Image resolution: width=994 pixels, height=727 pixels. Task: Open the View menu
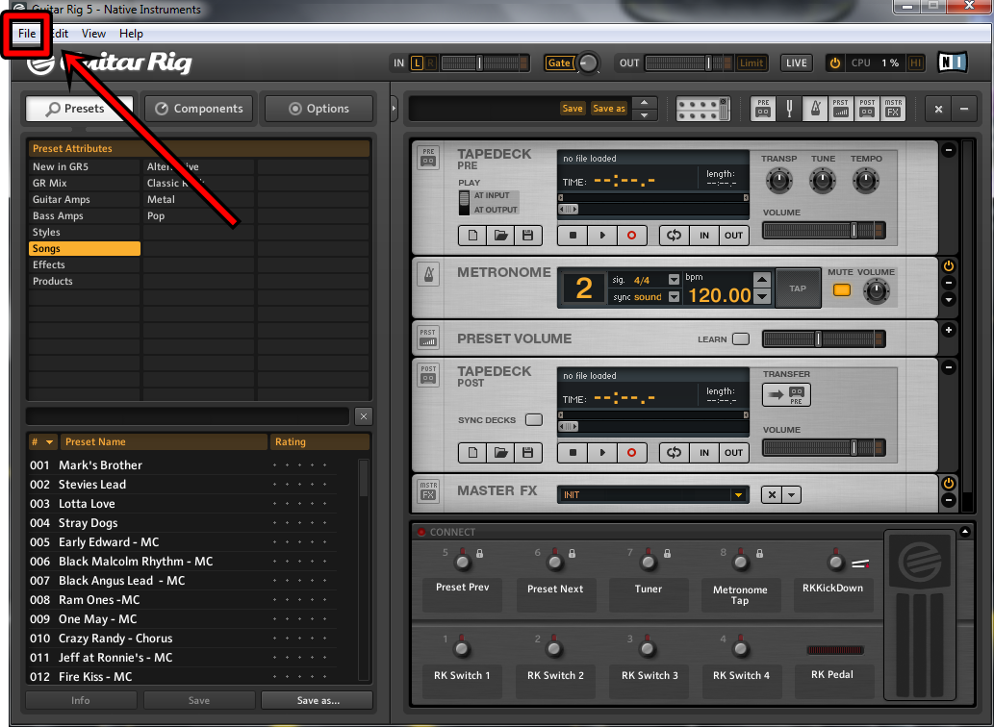pos(93,34)
